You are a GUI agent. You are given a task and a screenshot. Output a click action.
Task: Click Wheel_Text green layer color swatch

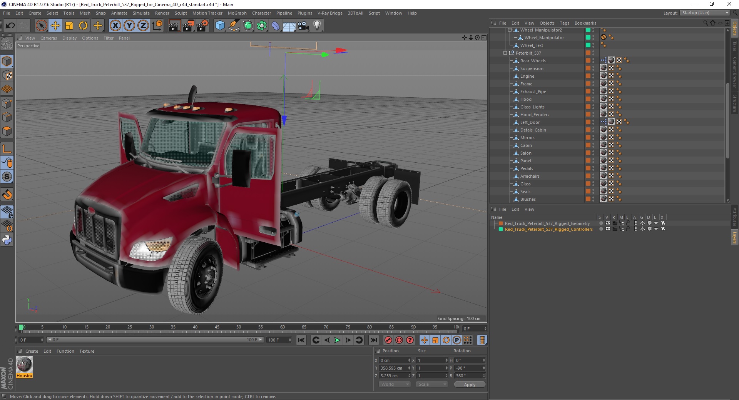588,45
